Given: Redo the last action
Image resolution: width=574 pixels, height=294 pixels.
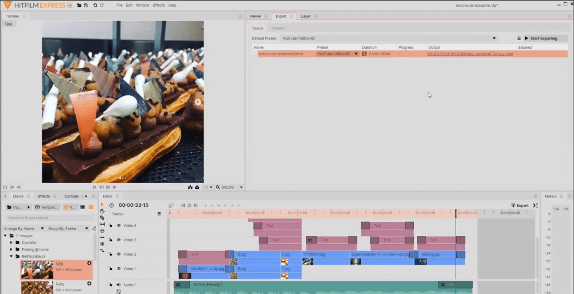Looking at the screenshot, I should tap(102, 5).
